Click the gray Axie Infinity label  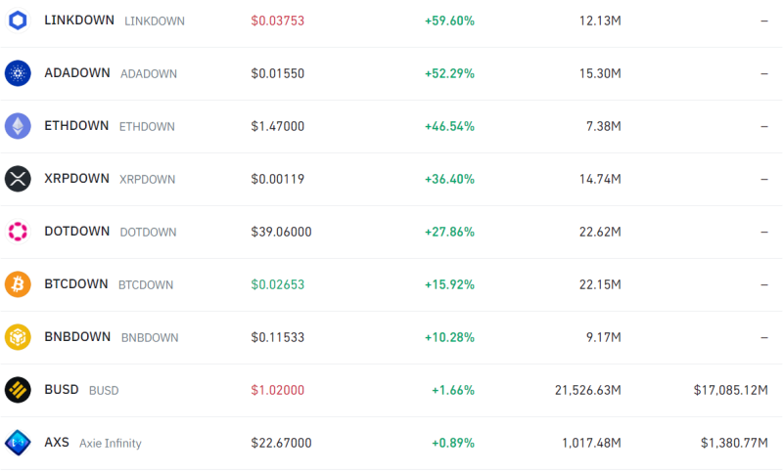[x=111, y=443]
